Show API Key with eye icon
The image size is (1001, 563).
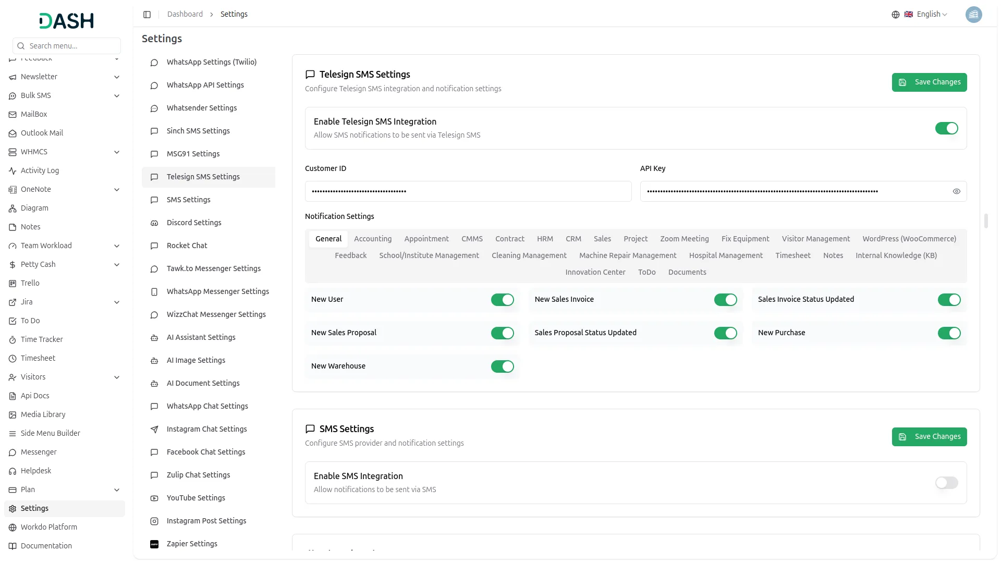(956, 191)
